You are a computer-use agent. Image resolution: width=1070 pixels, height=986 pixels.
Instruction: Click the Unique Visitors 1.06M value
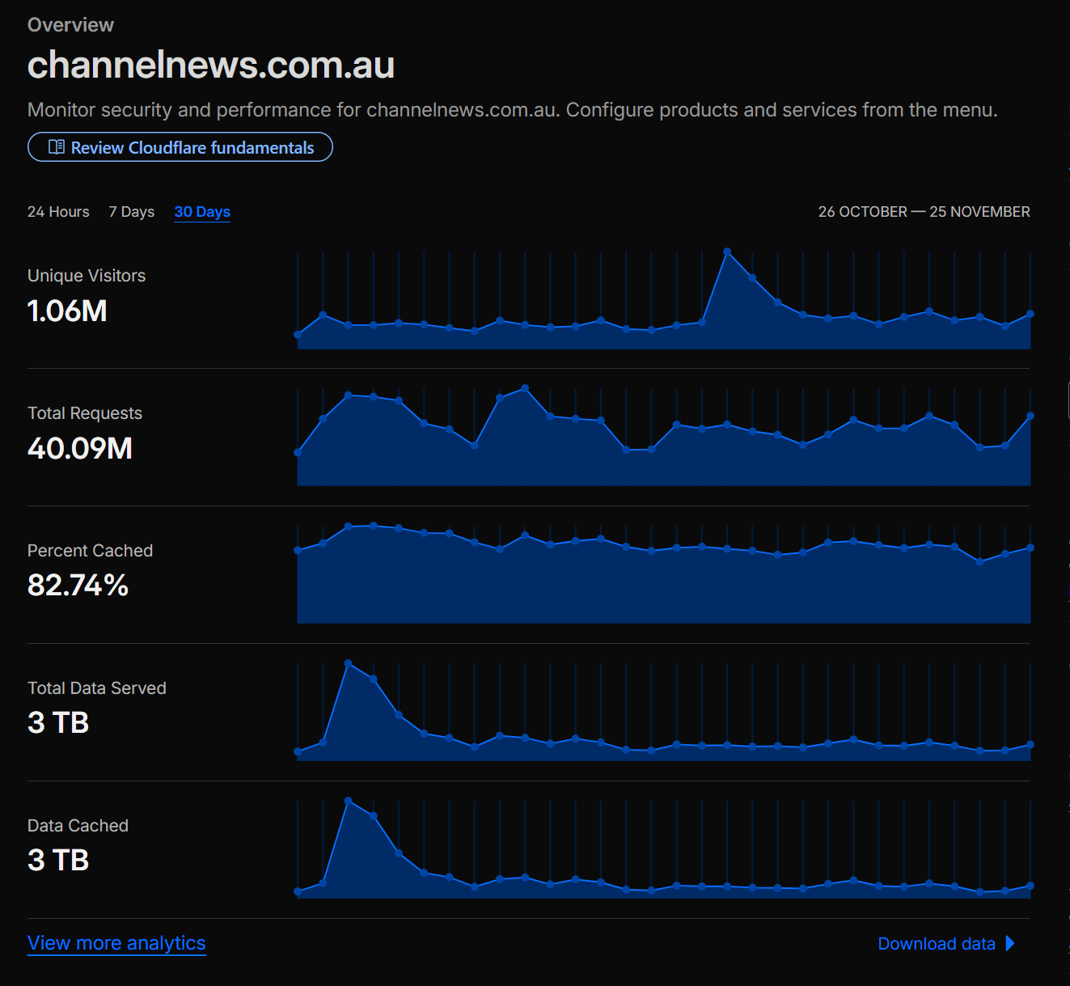67,311
